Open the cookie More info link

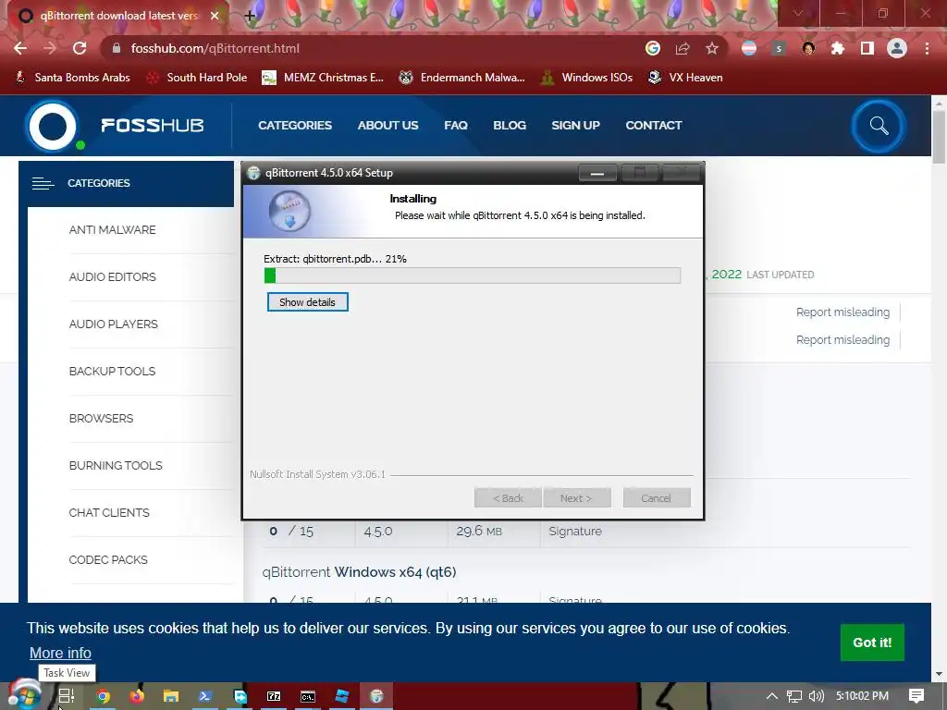click(x=60, y=654)
